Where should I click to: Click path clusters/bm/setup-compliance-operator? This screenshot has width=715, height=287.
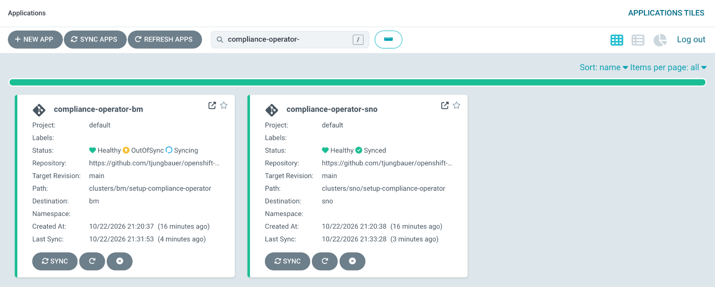pos(150,189)
